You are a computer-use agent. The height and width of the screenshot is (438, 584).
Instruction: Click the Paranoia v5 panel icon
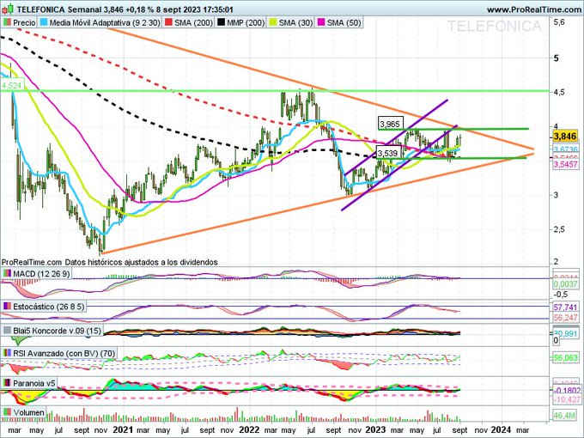click(x=7, y=383)
